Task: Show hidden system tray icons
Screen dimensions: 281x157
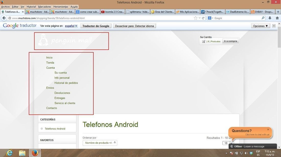Action: (226, 153)
